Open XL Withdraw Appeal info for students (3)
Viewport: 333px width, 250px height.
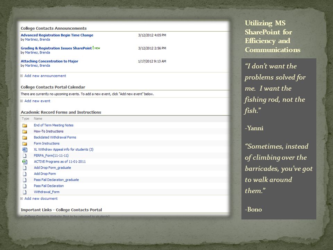[63, 149]
